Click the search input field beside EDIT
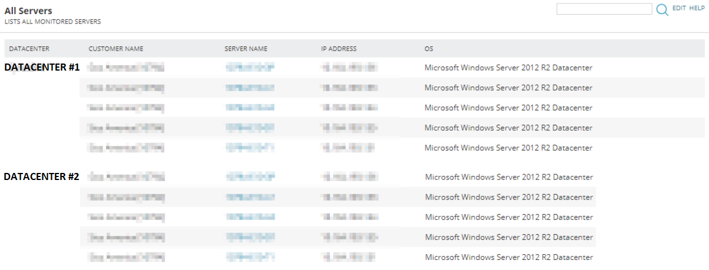709x270 pixels. tap(604, 9)
